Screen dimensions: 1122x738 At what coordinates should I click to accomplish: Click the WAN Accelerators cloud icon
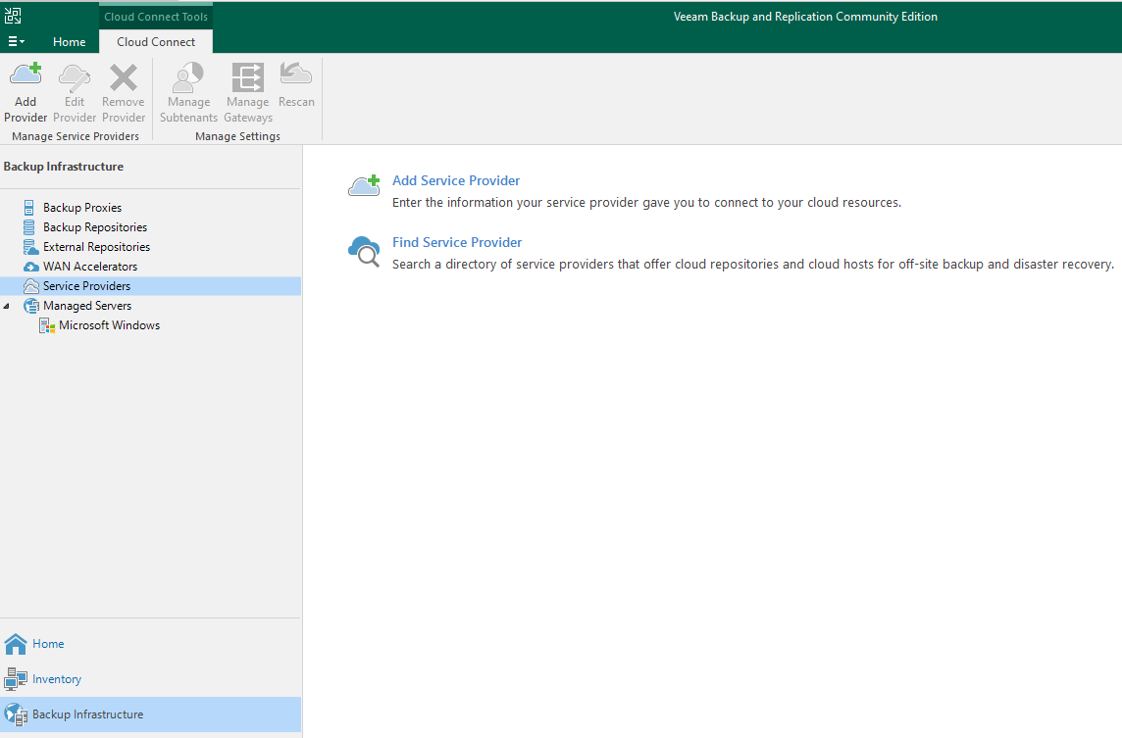[30, 266]
